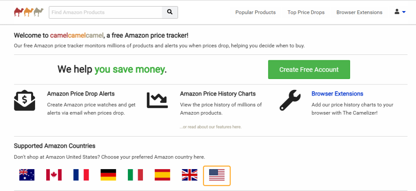
Task: Choose the Germany flag
Action: click(108, 175)
